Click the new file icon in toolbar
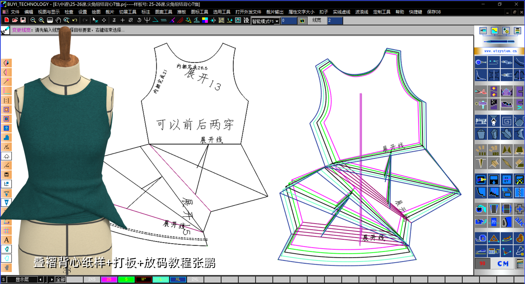525x284 pixels. click(x=6, y=20)
